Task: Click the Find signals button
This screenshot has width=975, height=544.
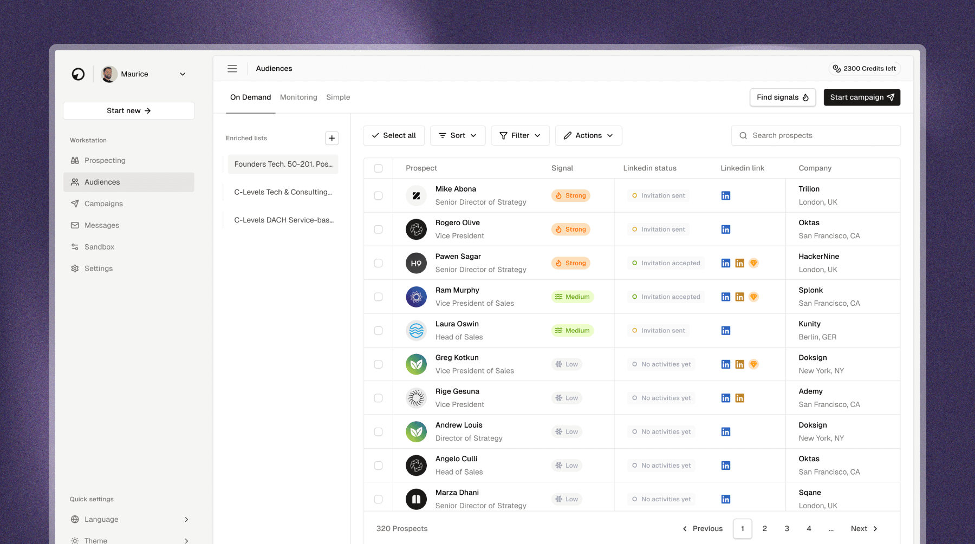Action: (x=782, y=97)
